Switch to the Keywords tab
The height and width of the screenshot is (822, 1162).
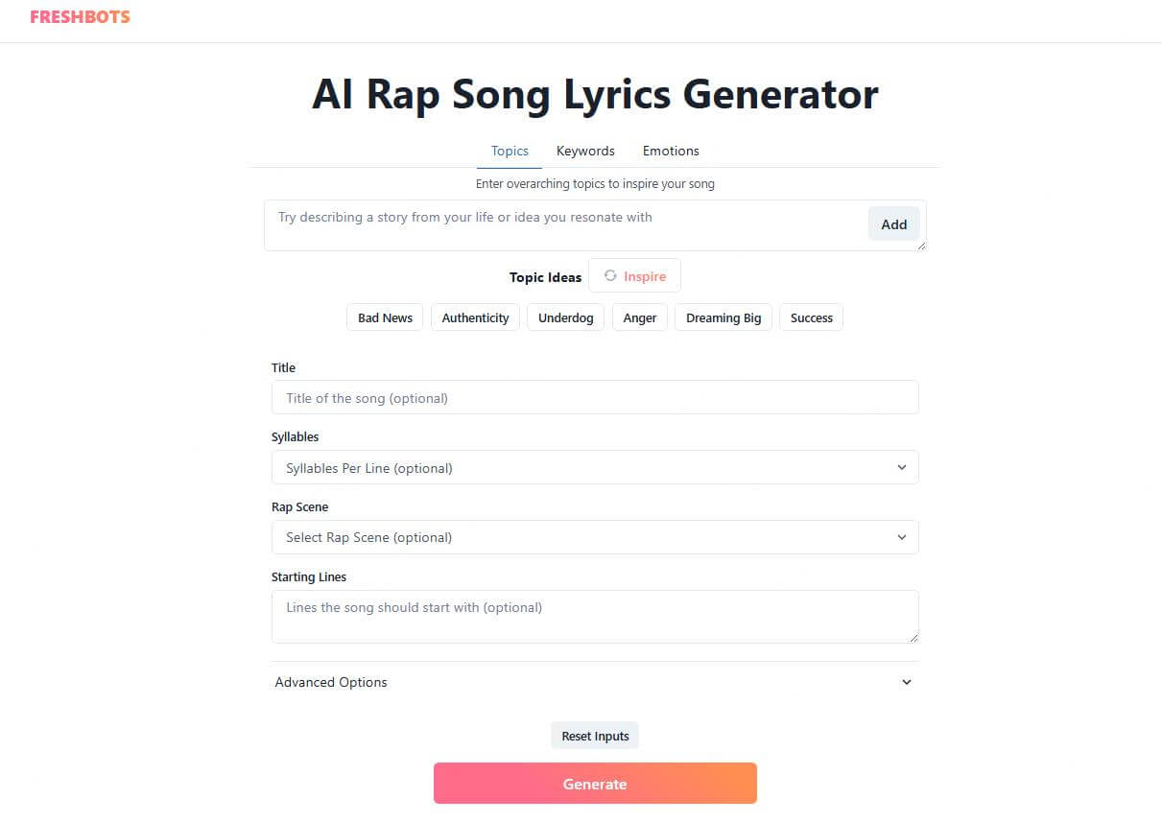pyautogui.click(x=585, y=151)
